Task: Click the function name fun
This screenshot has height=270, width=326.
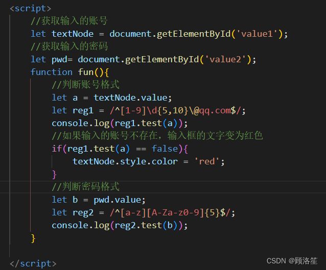Action: (86, 72)
